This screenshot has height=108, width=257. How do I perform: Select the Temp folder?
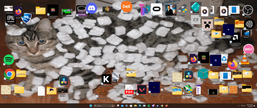click(x=40, y=10)
